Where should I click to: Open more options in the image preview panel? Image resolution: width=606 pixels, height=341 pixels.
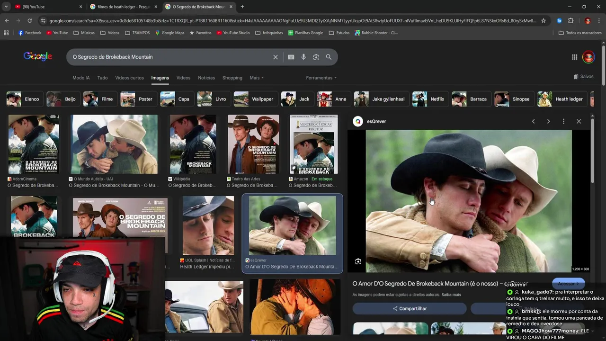pos(563,121)
